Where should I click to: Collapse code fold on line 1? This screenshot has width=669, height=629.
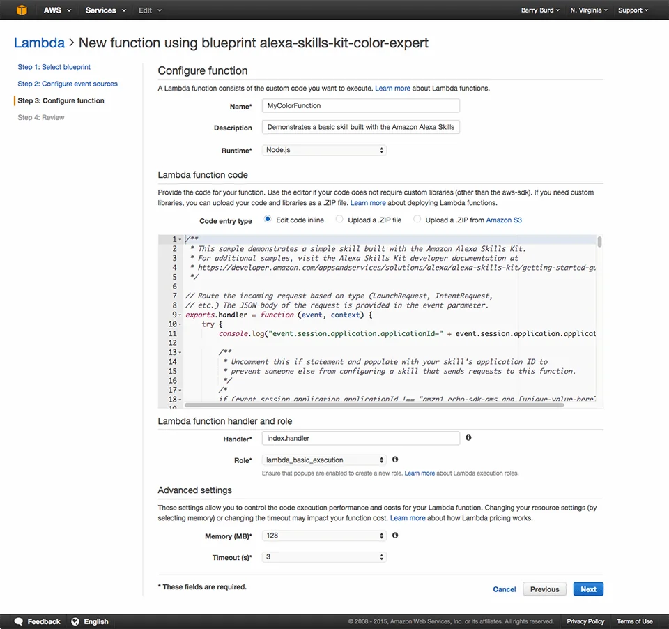click(x=180, y=240)
